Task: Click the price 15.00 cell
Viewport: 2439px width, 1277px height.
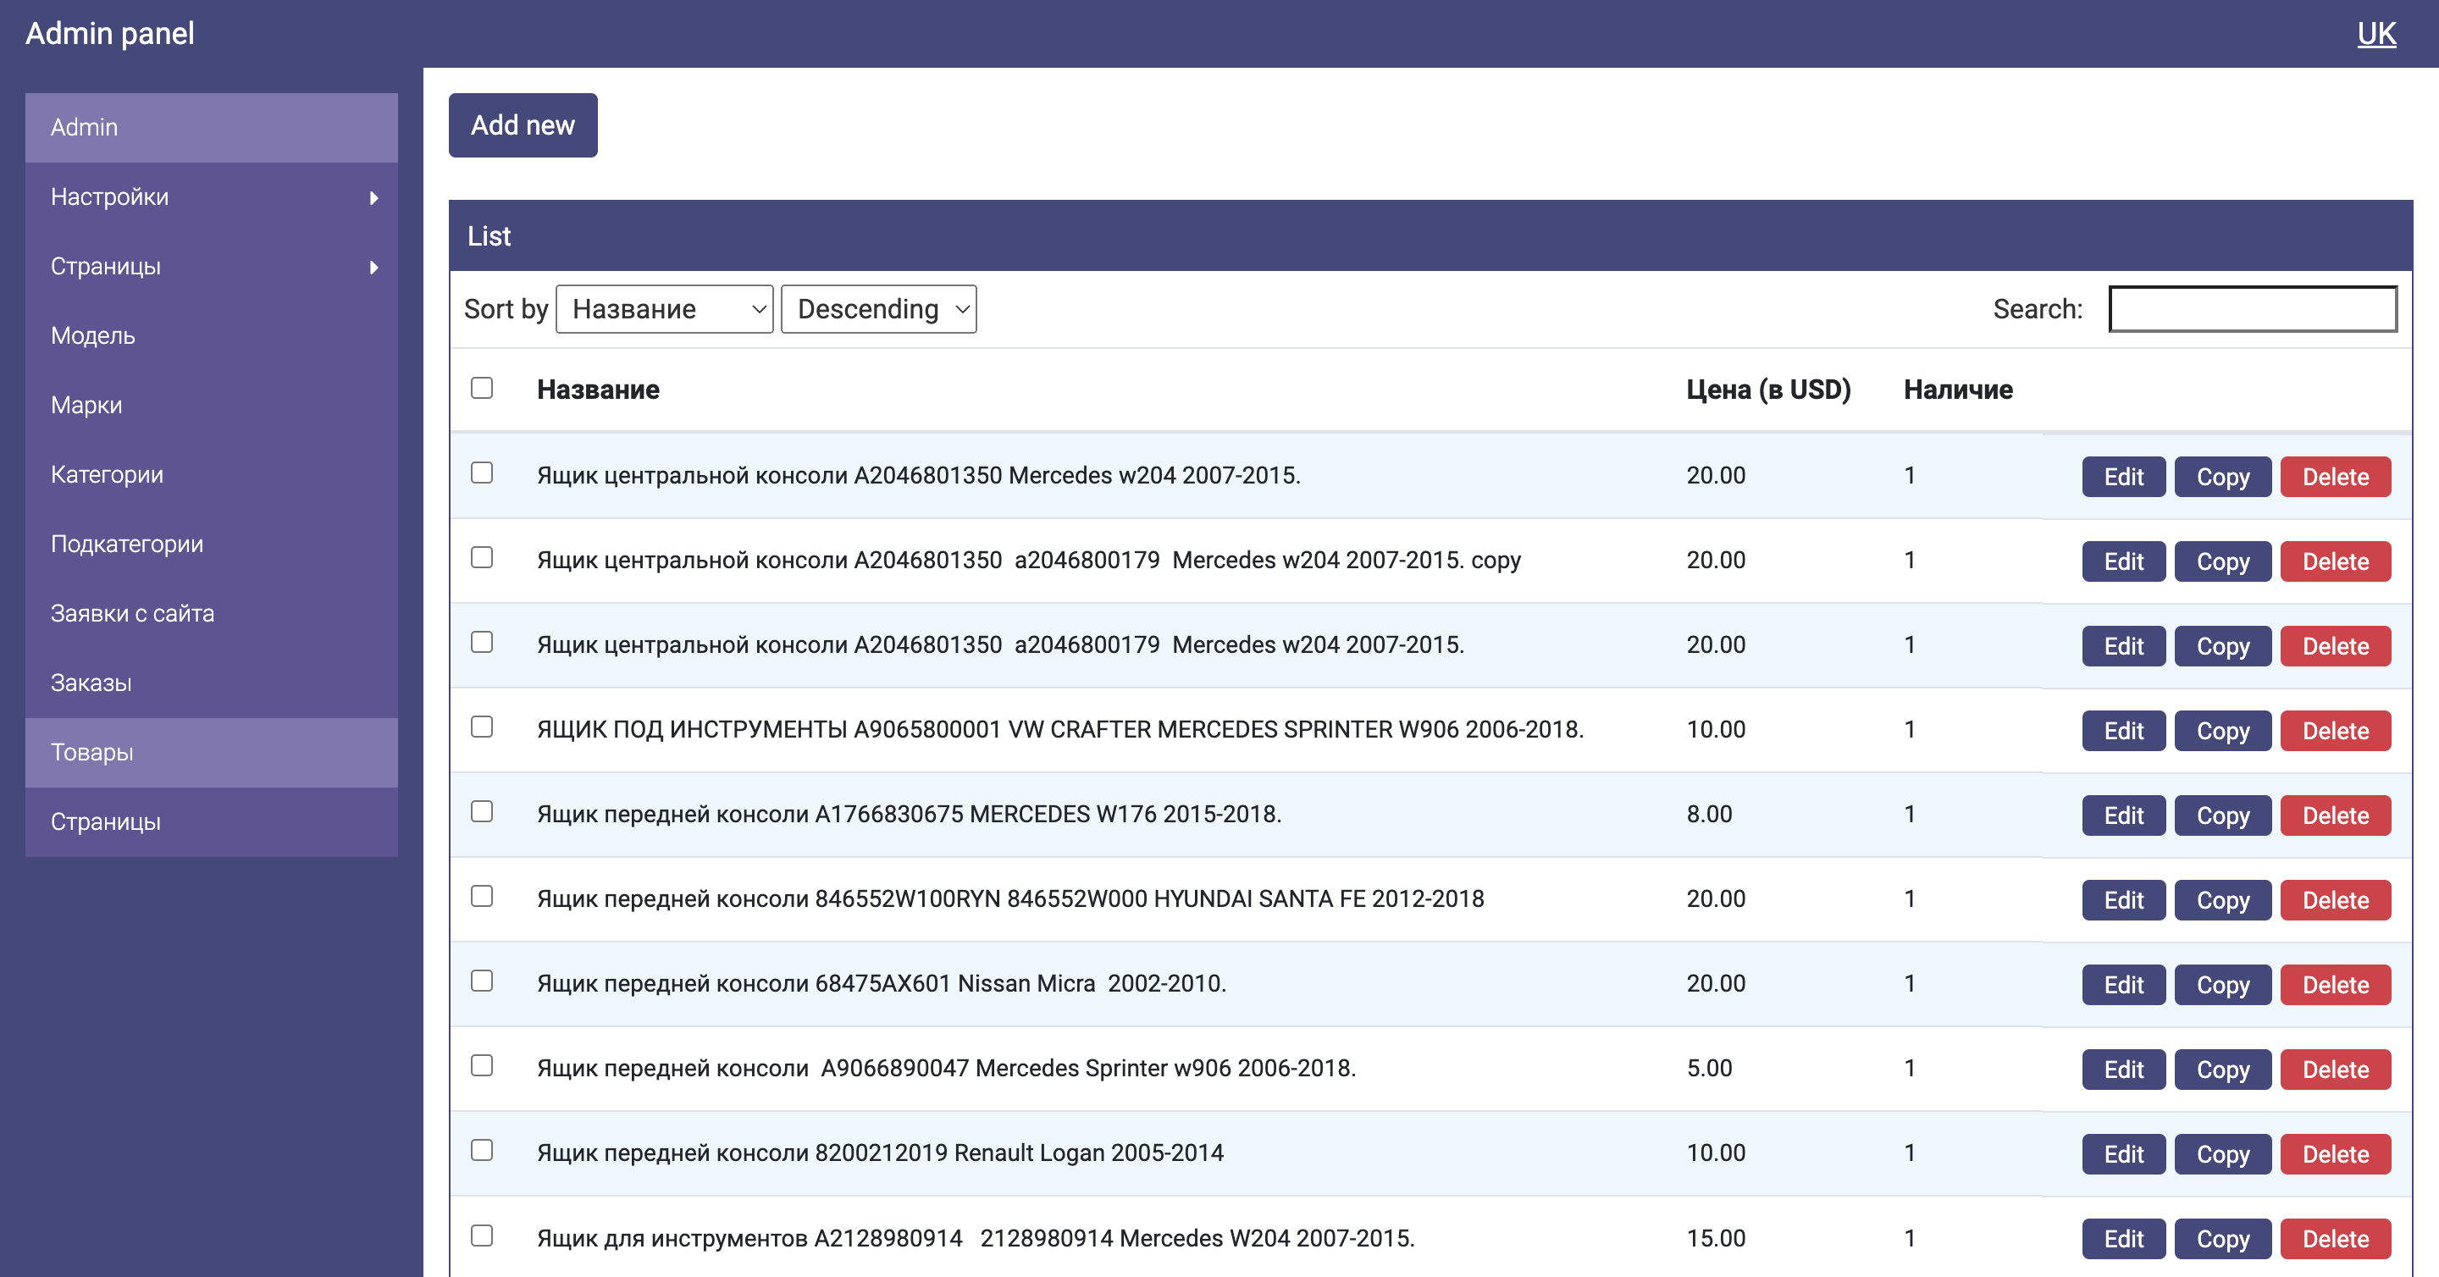Action: [1716, 1238]
